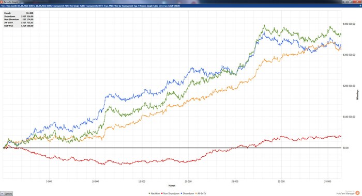Viewport: 362px width, 196px height.
Task: Click the Powered by Hold'em Manager text
Action: (x=345, y=192)
